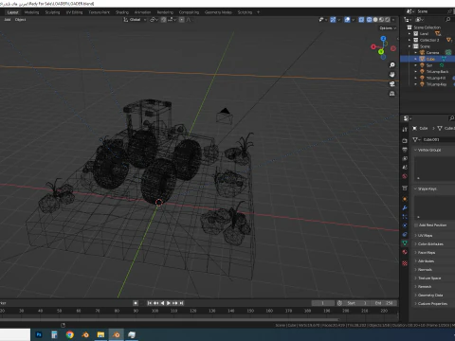Image resolution: width=455 pixels, height=341 pixels.
Task: Open the pivot point dropdown
Action: point(154,20)
